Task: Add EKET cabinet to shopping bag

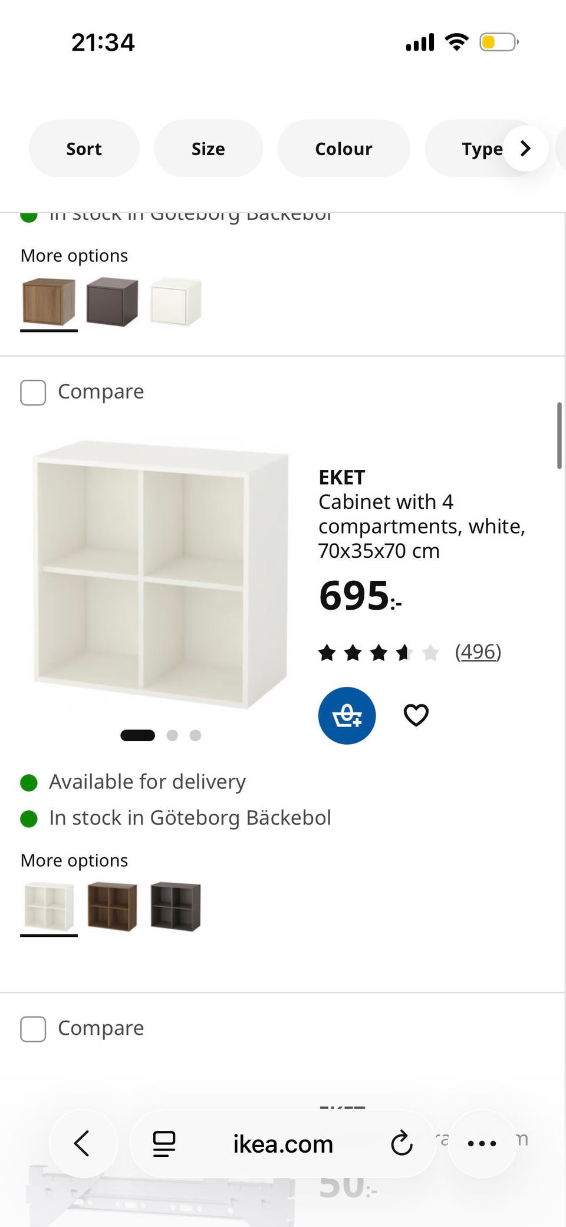Action: pyautogui.click(x=347, y=715)
